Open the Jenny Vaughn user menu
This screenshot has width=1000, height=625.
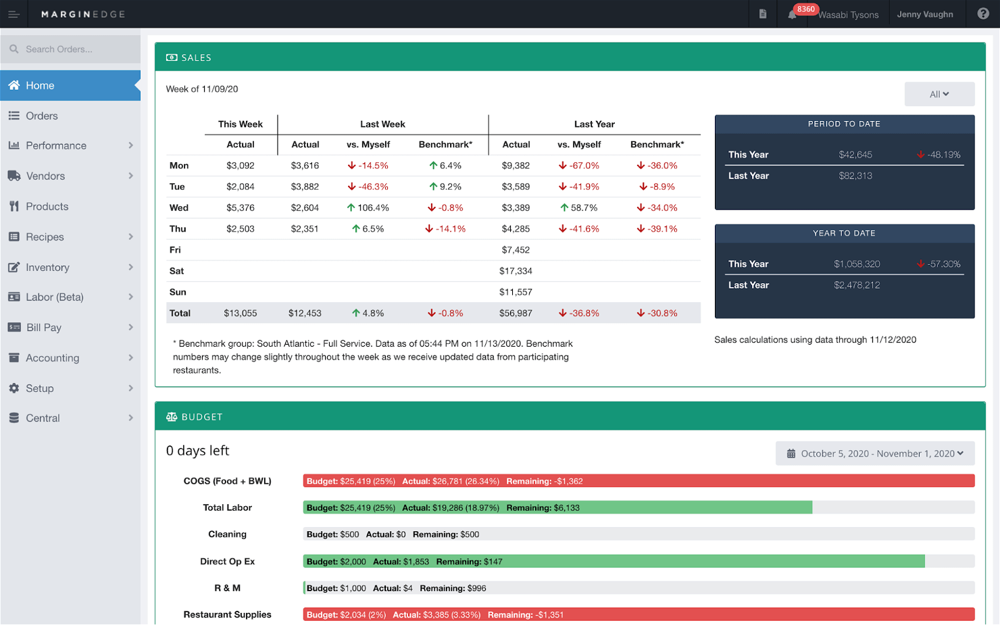point(926,14)
